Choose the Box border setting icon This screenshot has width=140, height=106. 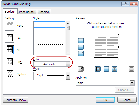(10, 38)
